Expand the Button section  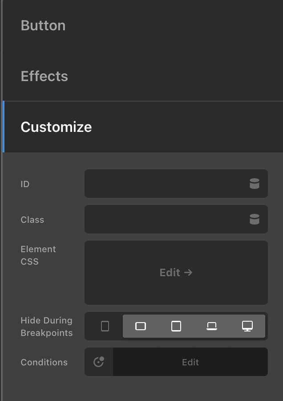[x=43, y=25]
